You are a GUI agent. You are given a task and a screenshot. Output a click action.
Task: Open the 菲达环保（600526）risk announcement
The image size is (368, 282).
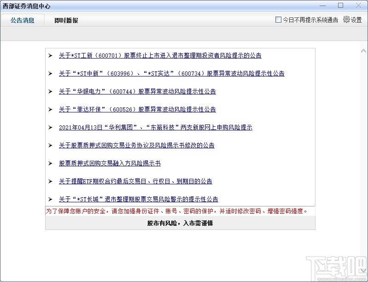point(137,109)
